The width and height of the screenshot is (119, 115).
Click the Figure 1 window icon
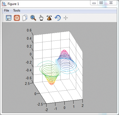pos(4,4)
